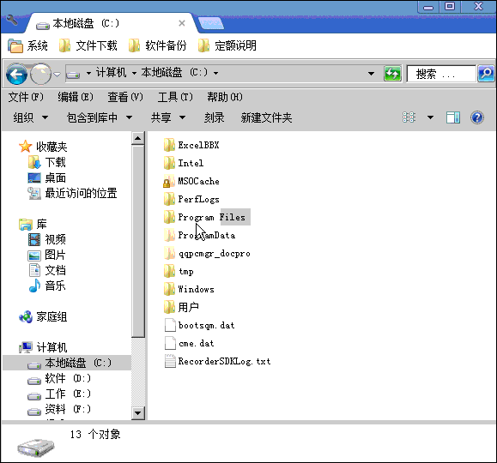This screenshot has height=463, width=497.
Task: Open the 文件(F) menu
Action: tap(26, 97)
